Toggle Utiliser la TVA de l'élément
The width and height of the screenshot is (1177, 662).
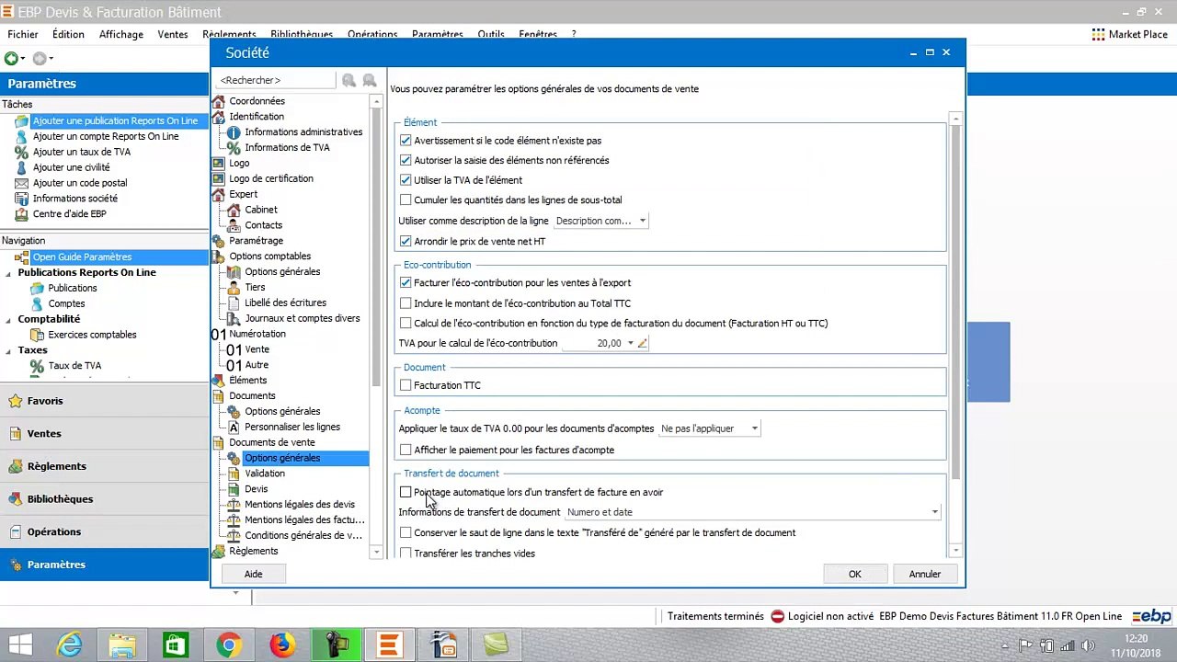coord(406,180)
